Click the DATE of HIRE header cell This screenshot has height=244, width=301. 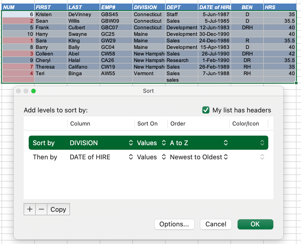pos(214,7)
